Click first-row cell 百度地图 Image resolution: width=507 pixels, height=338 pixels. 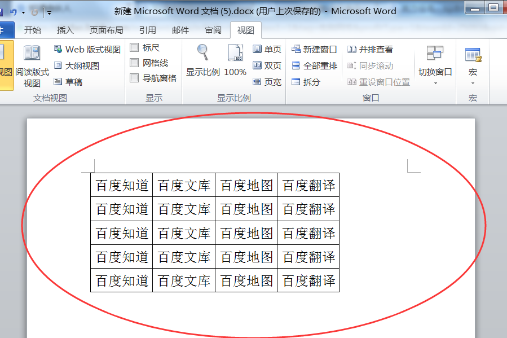[246, 185]
